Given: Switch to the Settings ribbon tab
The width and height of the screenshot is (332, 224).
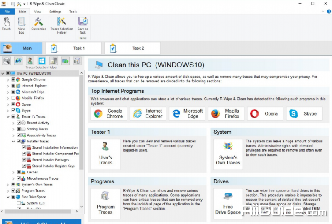Looking at the screenshot, I should tap(55, 12).
